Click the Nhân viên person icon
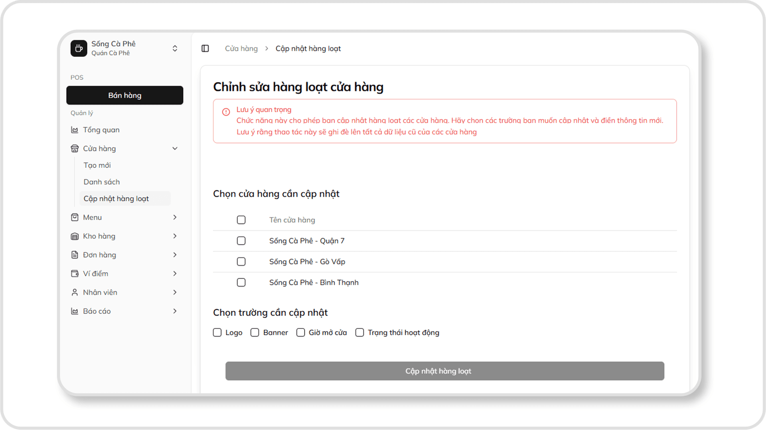Viewport: 766px width, 430px height. point(75,292)
